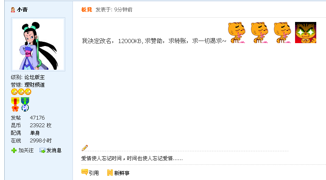Click the orange N 新鲜事 icon
The height and width of the screenshot is (180, 326).
(x=110, y=172)
